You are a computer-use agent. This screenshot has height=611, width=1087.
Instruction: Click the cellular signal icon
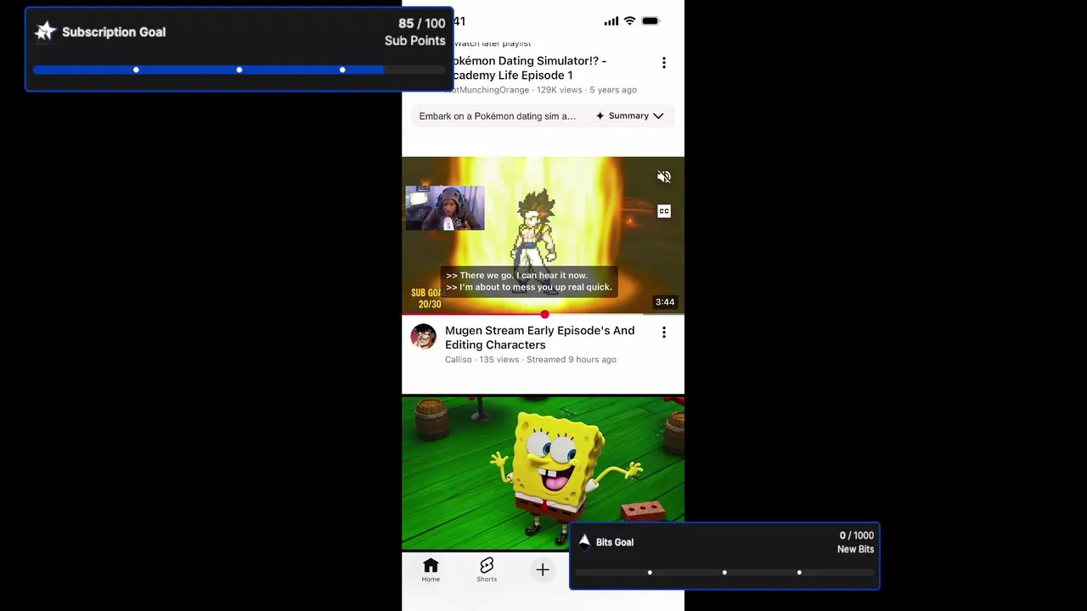click(x=611, y=21)
